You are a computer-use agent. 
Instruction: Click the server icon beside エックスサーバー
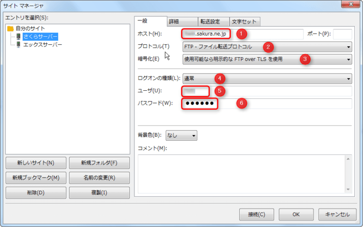coord(18,44)
